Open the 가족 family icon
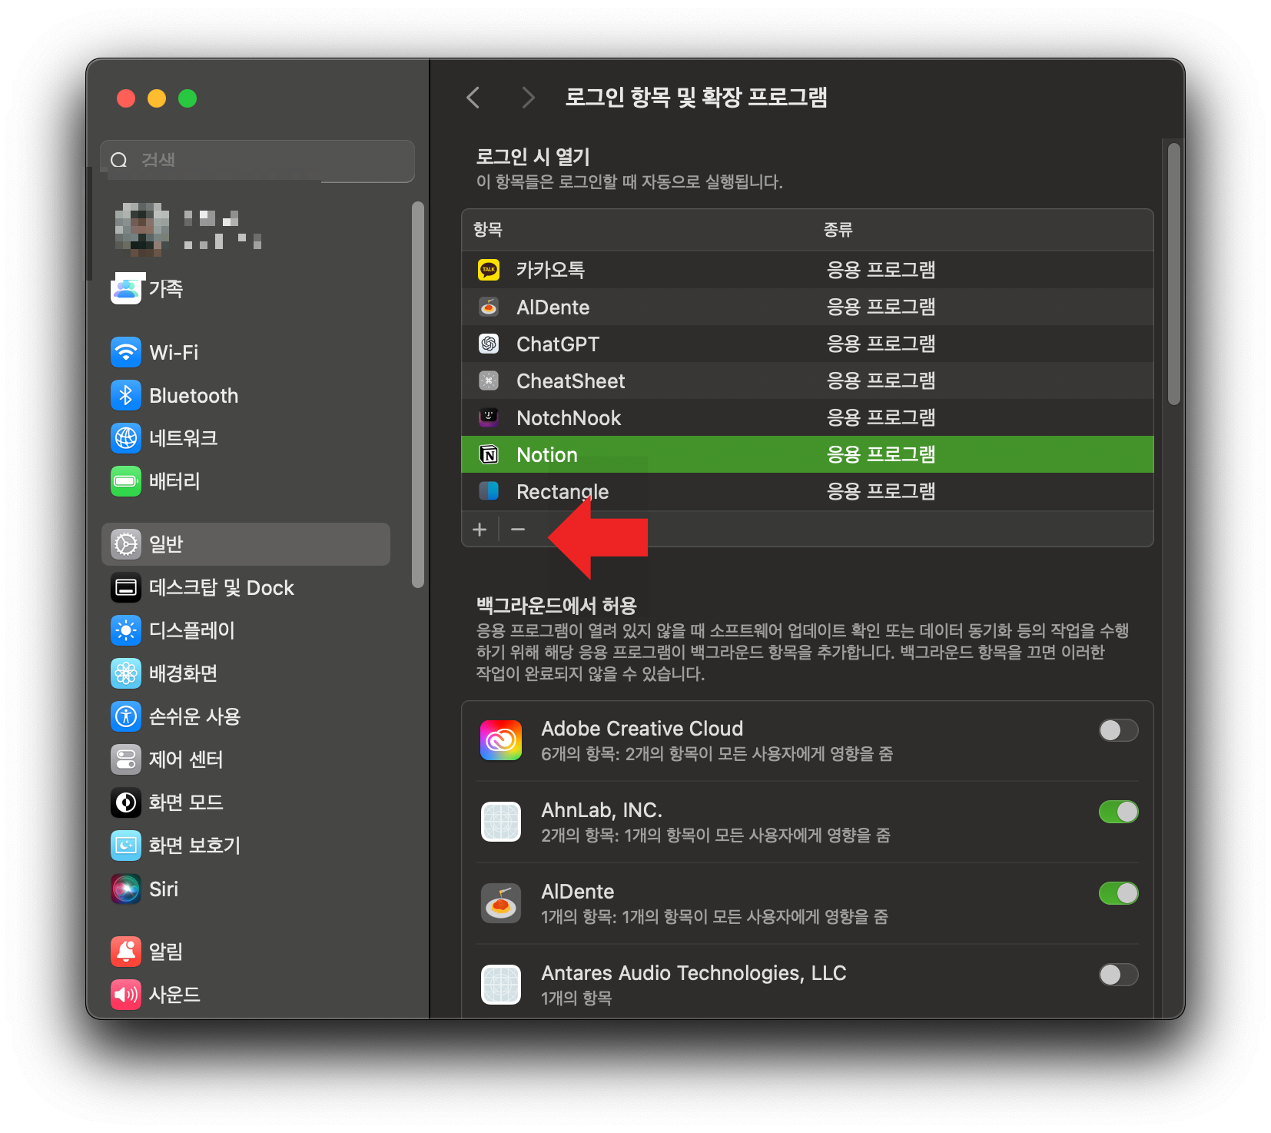The width and height of the screenshot is (1271, 1133). pyautogui.click(x=127, y=288)
